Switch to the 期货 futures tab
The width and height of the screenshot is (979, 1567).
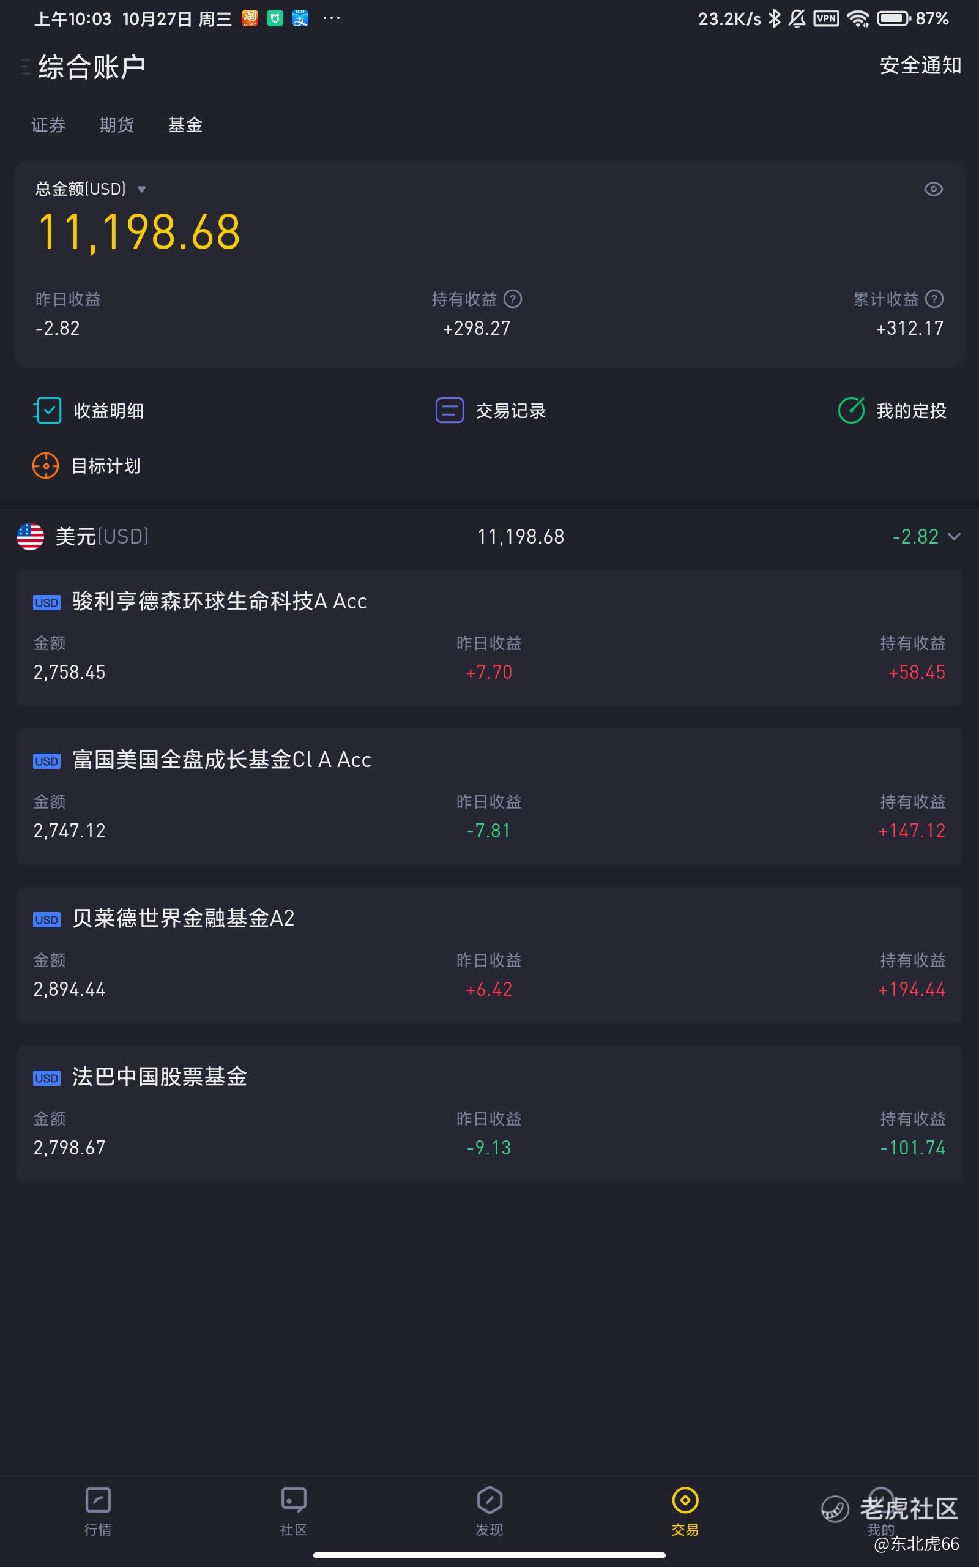coord(116,125)
